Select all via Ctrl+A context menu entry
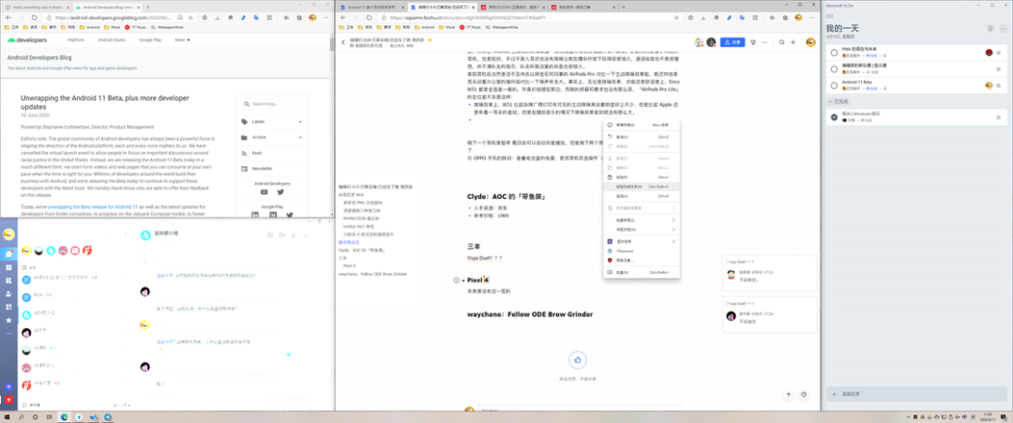Screen dimensions: 1013x423 coord(641,196)
